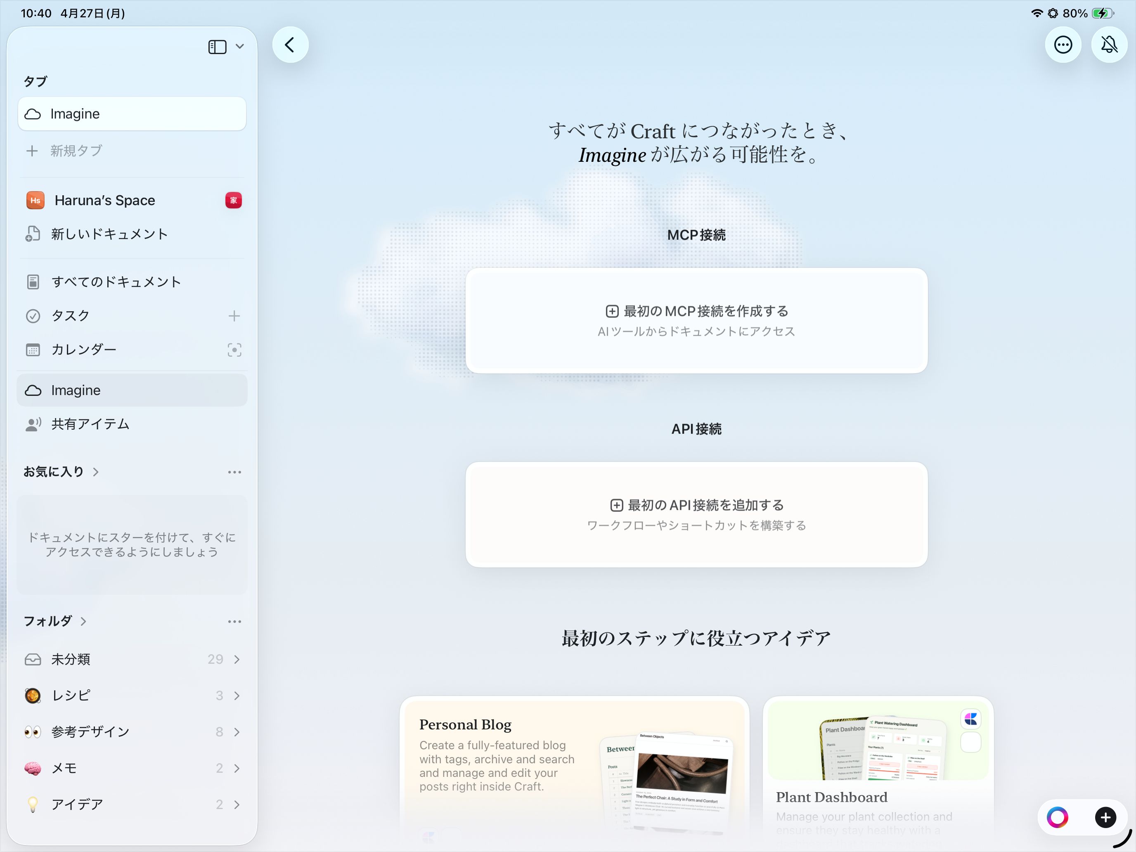Open お気に入り more options dots

click(234, 472)
